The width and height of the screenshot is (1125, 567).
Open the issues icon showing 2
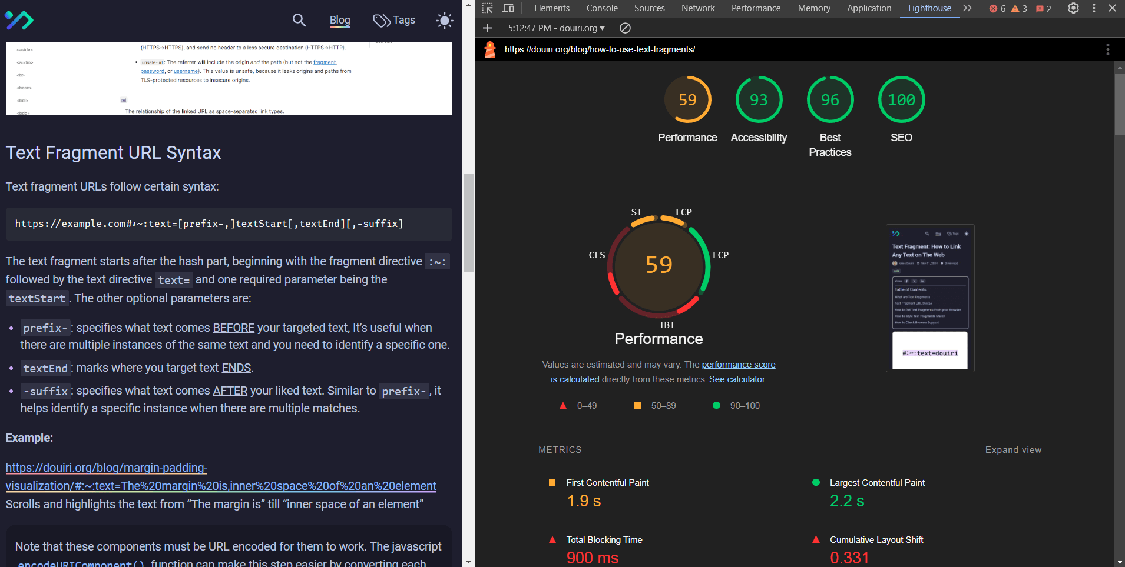1041,8
